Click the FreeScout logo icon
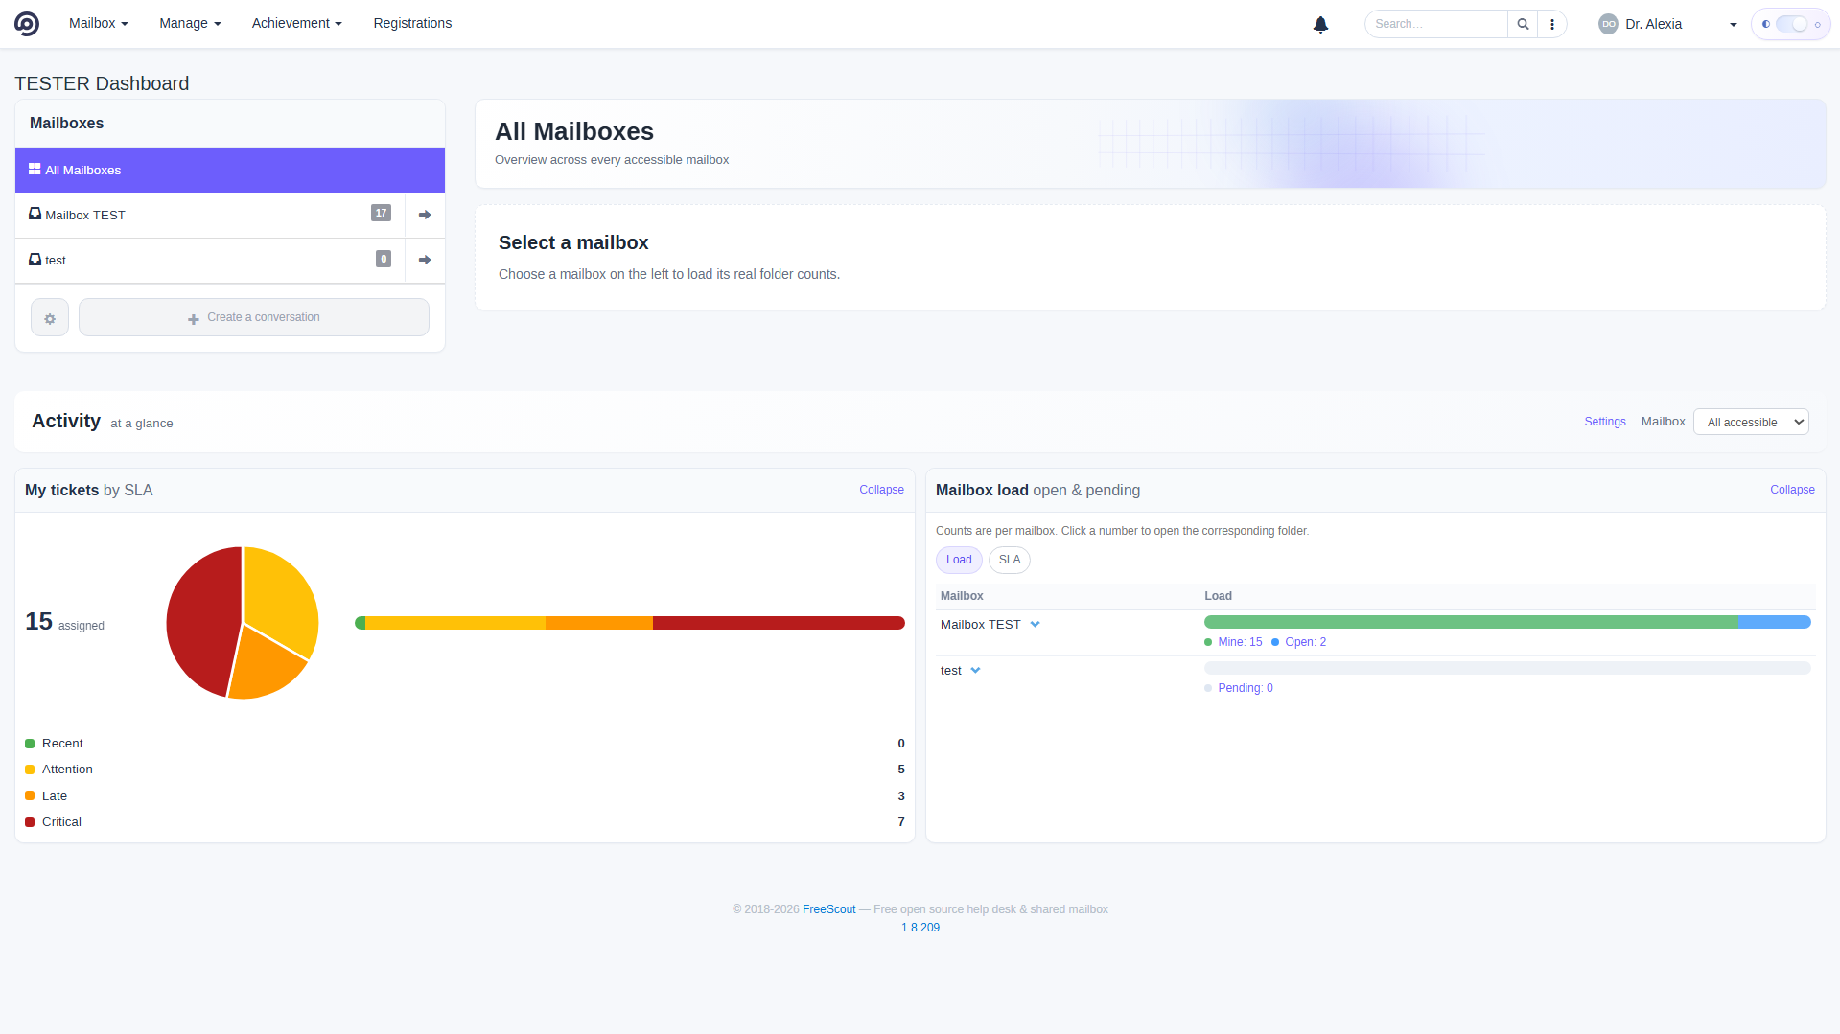Viewport: 1840px width, 1034px height. [x=27, y=24]
